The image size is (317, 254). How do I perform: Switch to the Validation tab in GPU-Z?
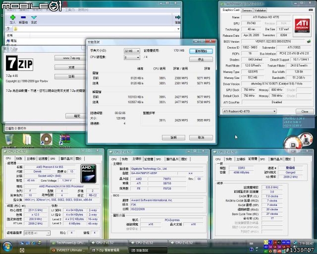260,10
